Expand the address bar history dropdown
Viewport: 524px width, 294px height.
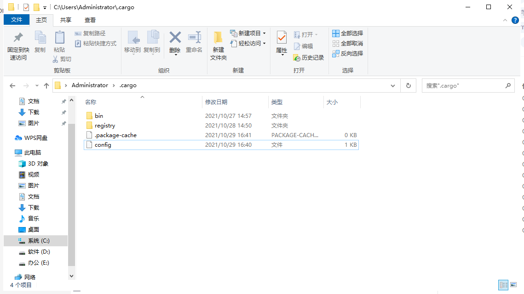click(393, 86)
